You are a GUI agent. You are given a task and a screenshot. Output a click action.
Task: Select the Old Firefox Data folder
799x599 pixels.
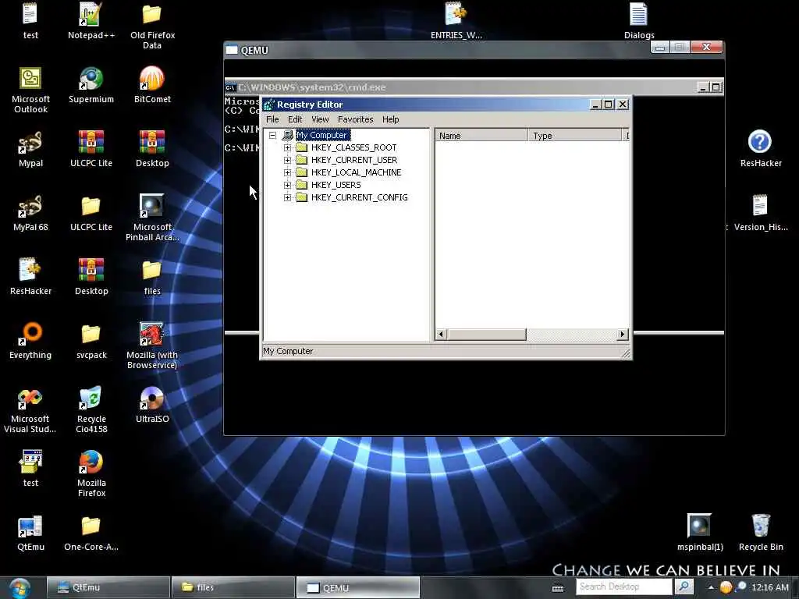(x=152, y=26)
